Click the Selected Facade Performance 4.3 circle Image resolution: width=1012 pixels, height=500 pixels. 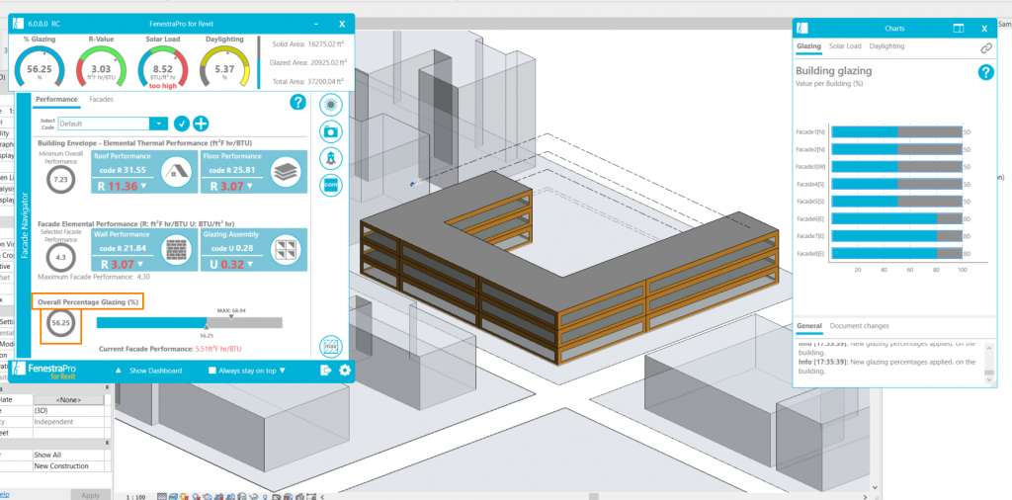click(x=60, y=257)
